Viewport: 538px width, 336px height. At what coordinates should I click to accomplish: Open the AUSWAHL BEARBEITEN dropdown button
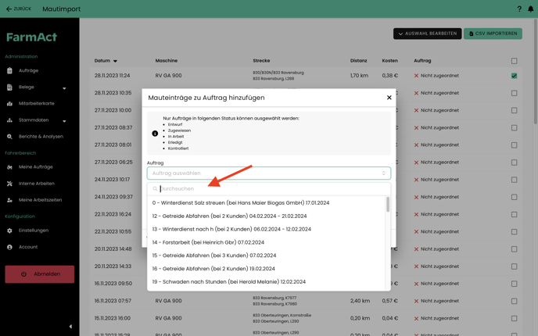(427, 34)
